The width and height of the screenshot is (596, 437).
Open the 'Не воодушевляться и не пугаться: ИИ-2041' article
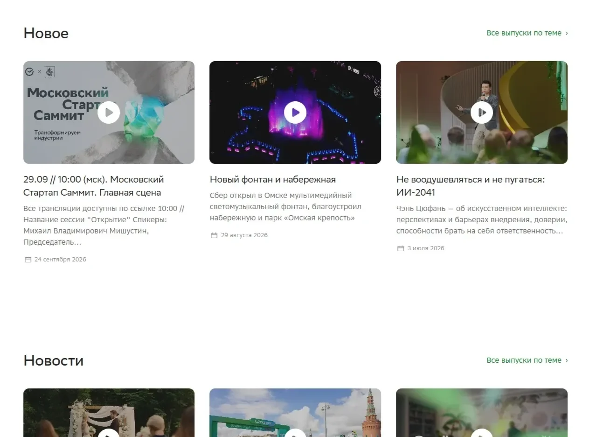(471, 186)
